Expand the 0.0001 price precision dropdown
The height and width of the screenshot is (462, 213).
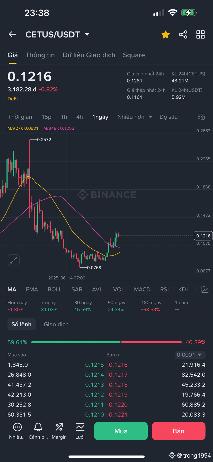(x=190, y=355)
